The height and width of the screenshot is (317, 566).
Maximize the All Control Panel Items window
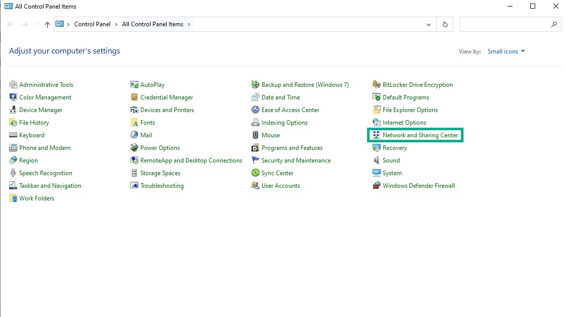click(x=533, y=6)
